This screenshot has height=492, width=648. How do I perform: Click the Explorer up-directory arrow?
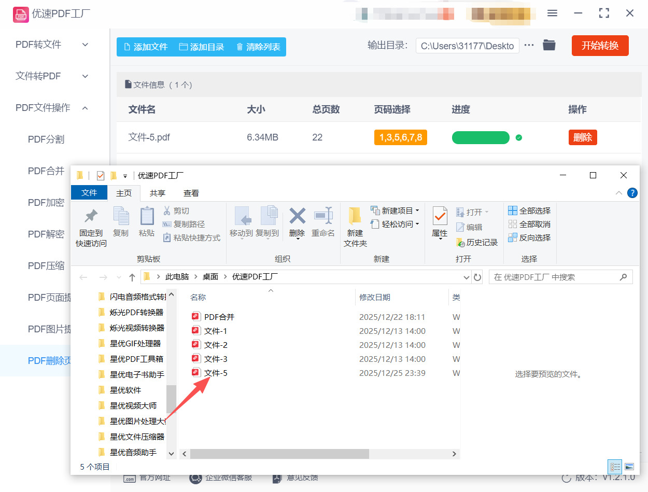coord(132,277)
